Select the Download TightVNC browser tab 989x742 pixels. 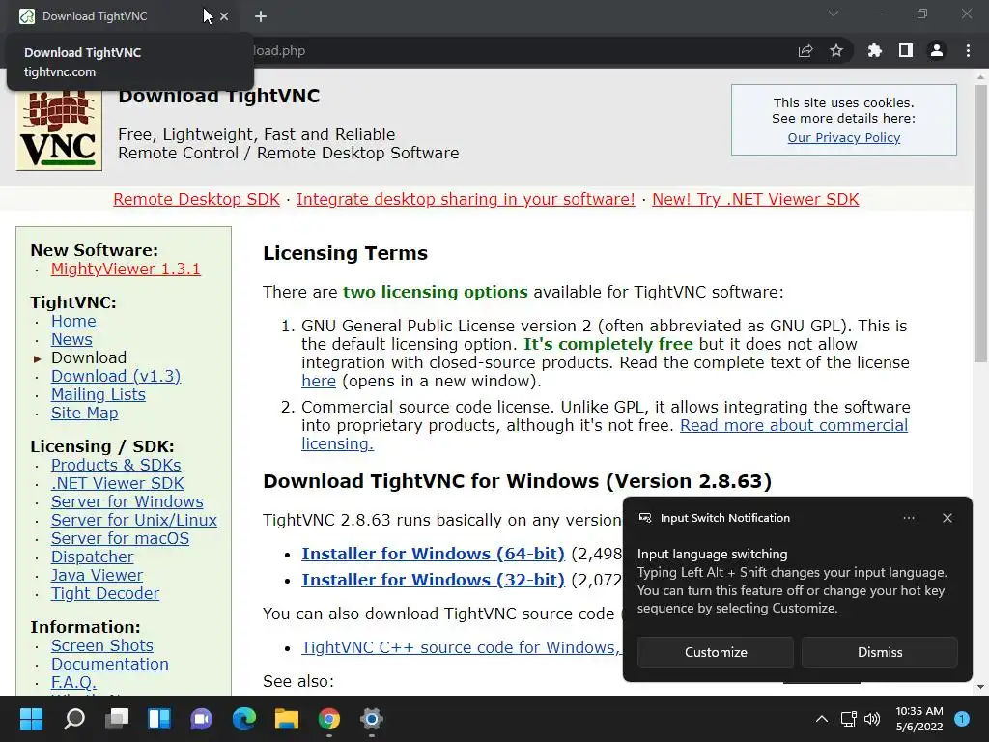pyautogui.click(x=123, y=16)
